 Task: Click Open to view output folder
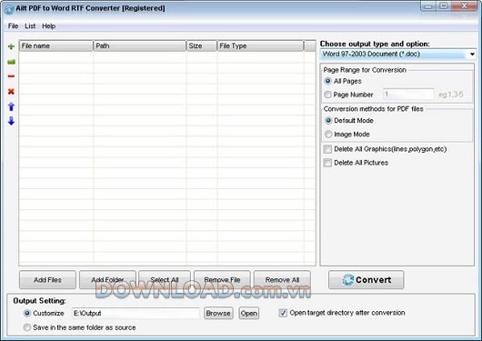(x=249, y=314)
